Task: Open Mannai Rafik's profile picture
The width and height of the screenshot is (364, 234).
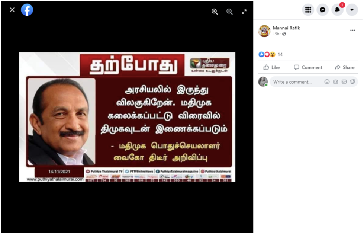Action: [264, 31]
